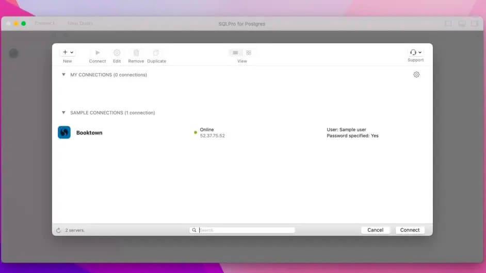The width and height of the screenshot is (486, 273).
Task: Switch to list view
Action: point(235,53)
